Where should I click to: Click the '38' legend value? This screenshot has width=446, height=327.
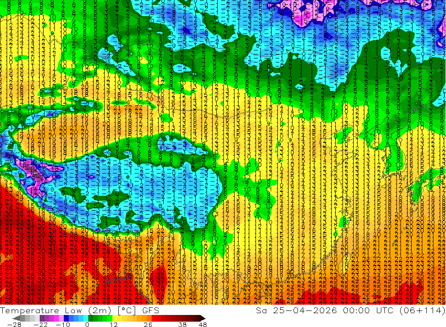coord(182,325)
